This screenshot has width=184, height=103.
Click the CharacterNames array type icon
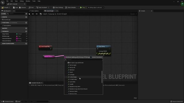click(17, 39)
